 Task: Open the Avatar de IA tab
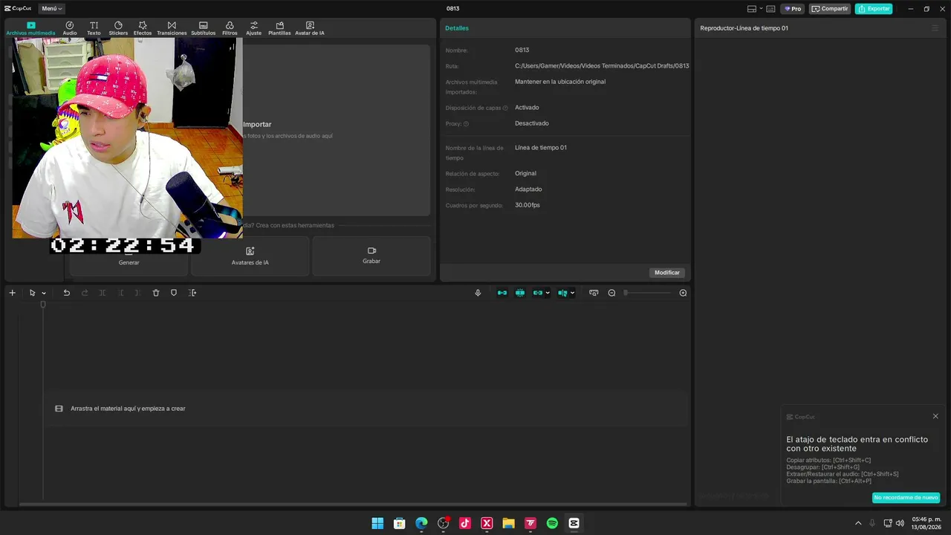(310, 29)
